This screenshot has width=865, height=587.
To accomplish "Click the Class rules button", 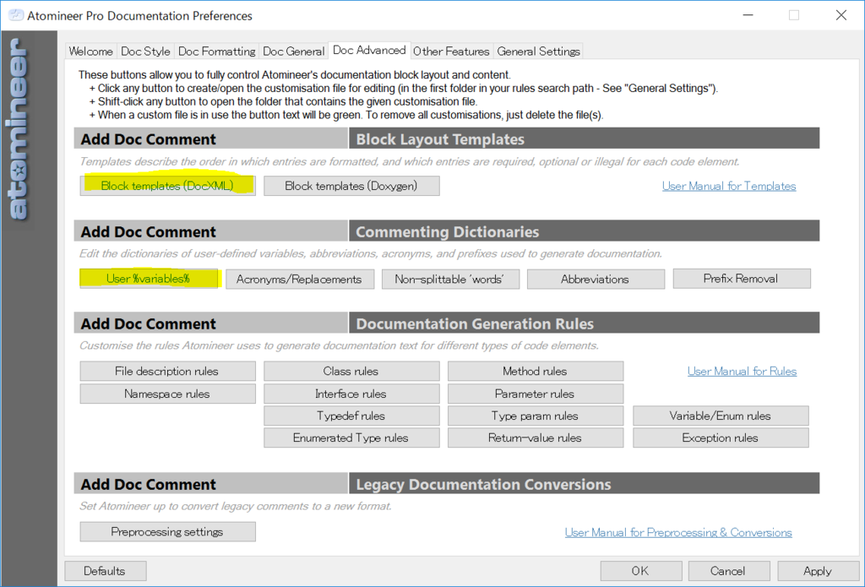I will coord(351,372).
